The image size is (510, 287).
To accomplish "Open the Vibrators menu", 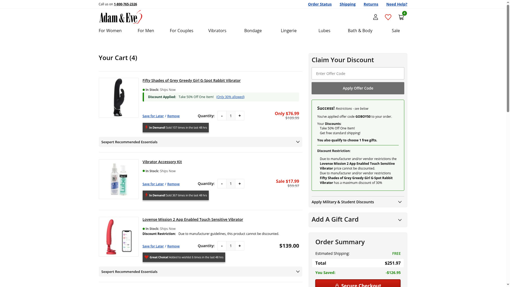I will pos(217,31).
